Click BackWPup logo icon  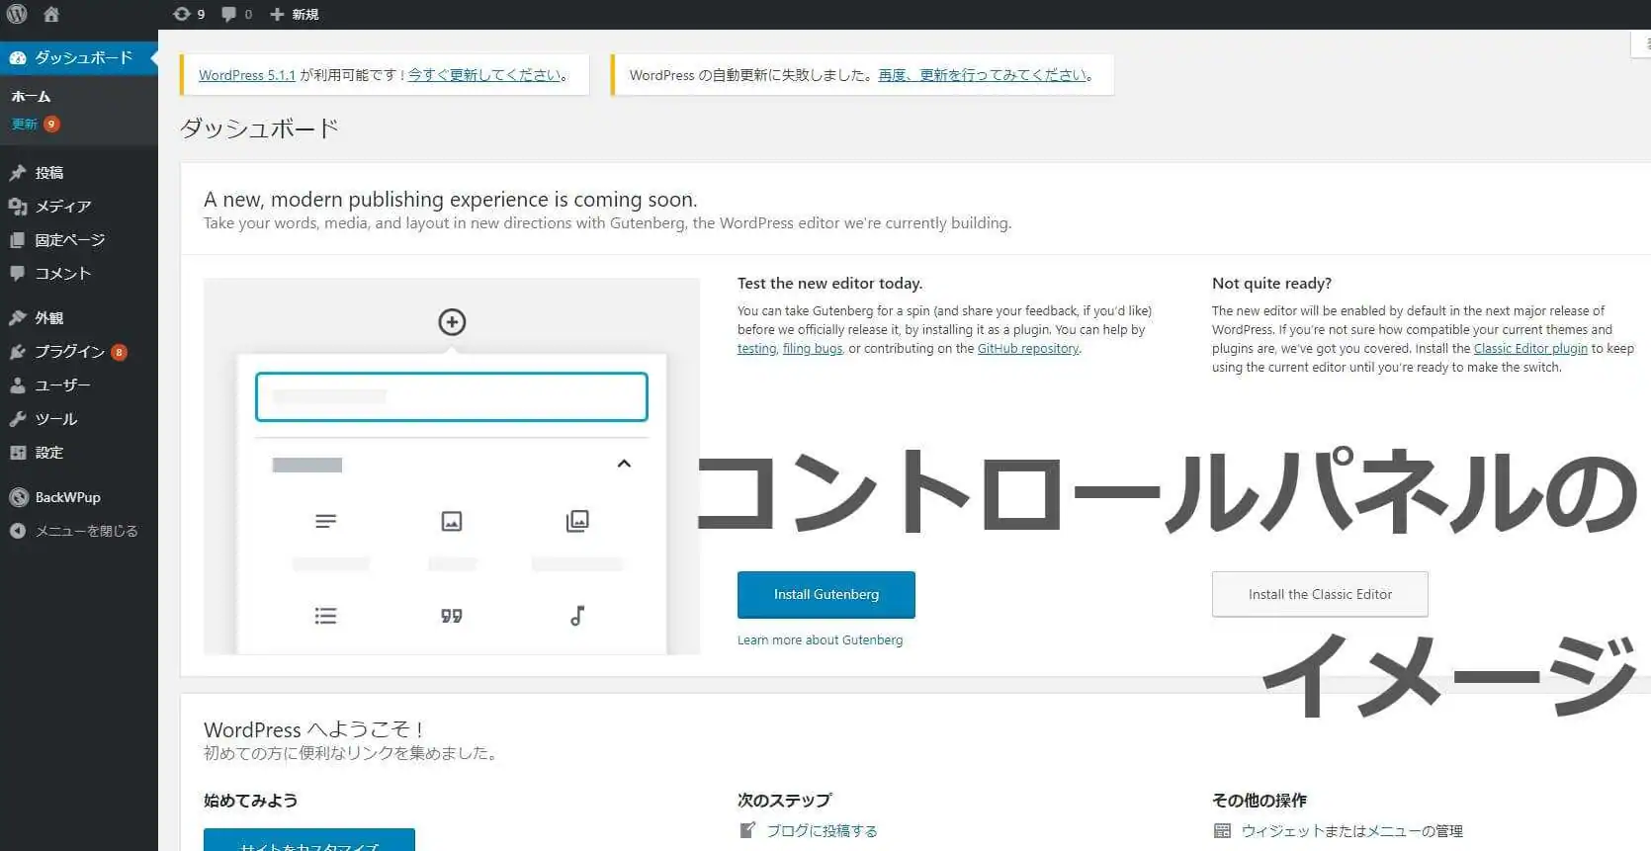pyautogui.click(x=18, y=497)
